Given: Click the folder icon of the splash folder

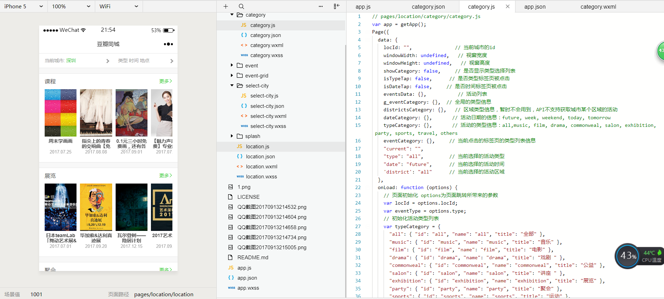Looking at the screenshot, I should 240,136.
